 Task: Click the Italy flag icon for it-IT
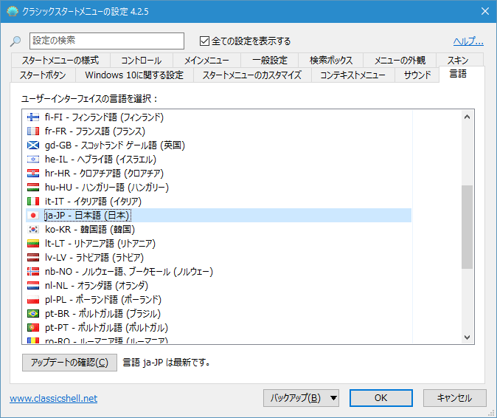[x=33, y=201]
